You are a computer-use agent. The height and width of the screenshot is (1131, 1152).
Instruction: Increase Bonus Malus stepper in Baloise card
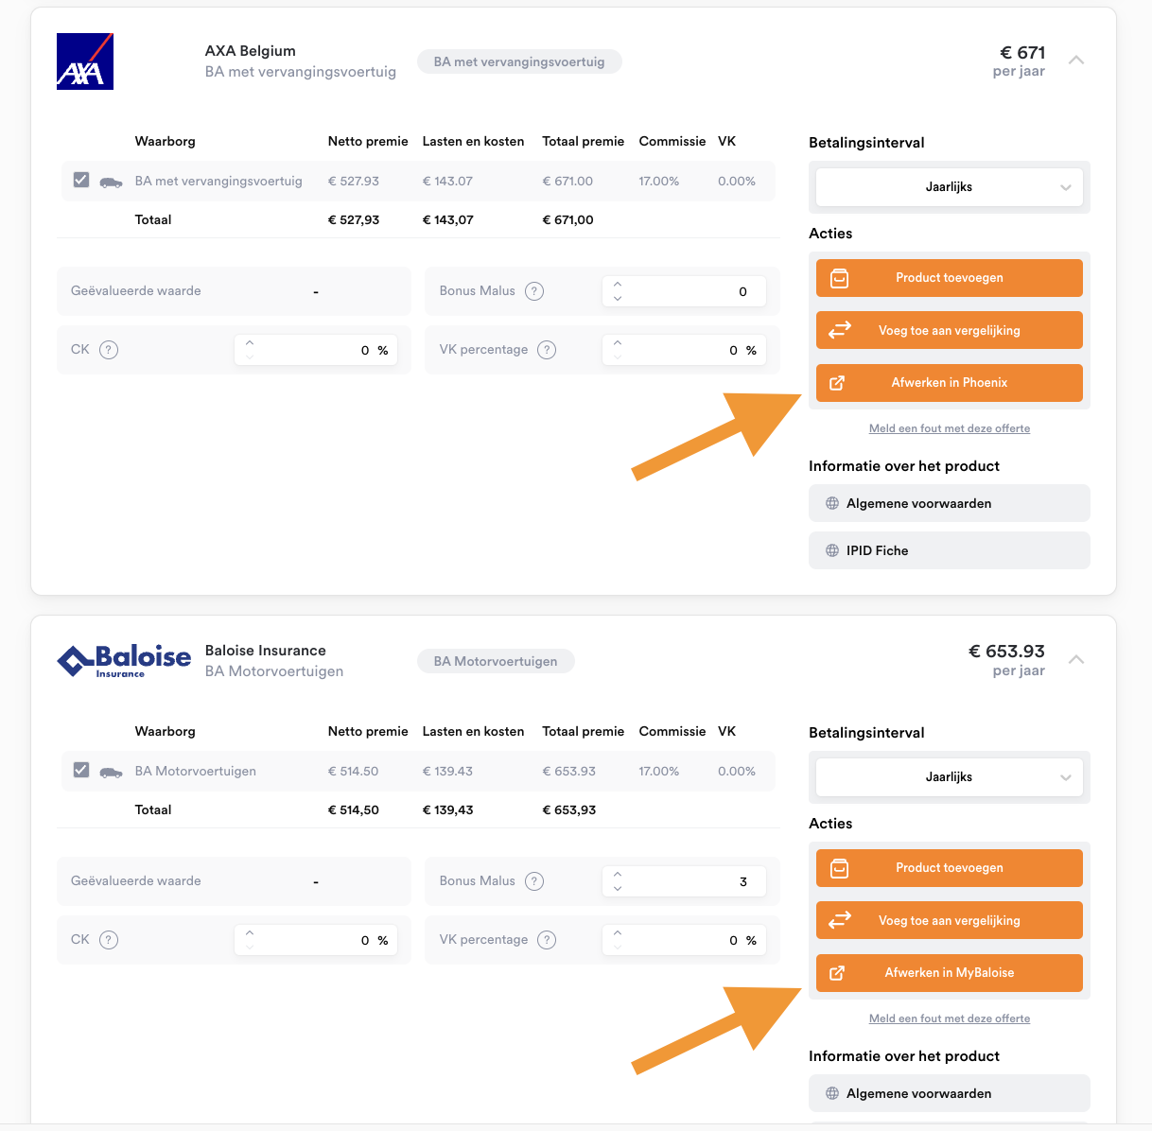(x=618, y=874)
